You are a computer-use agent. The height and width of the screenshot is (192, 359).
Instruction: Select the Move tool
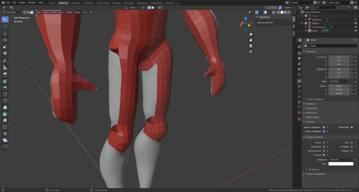coord(5,34)
